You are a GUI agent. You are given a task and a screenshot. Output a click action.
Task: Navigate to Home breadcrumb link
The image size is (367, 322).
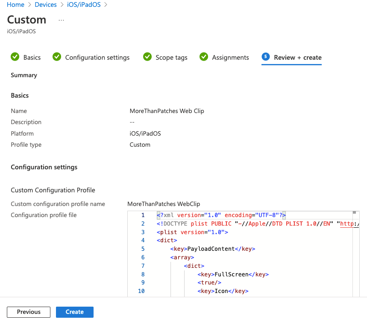click(x=16, y=5)
